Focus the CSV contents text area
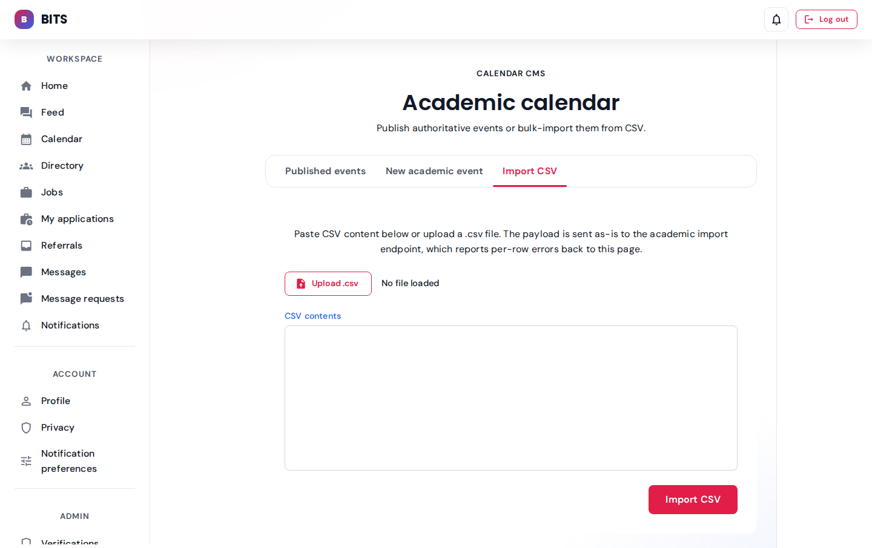Screen dimensions: 872x548 click(511, 398)
